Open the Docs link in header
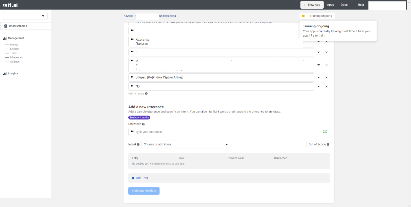 point(344,5)
